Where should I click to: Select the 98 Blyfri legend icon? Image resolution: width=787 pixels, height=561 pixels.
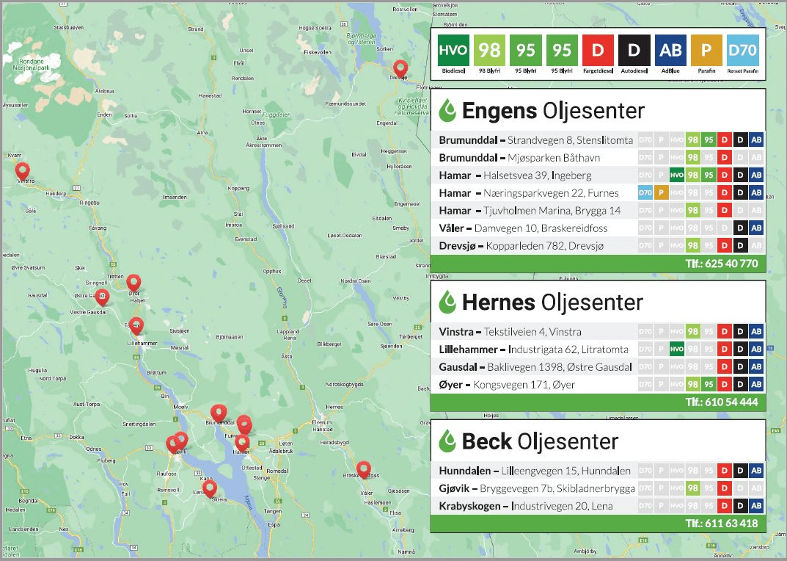click(489, 50)
